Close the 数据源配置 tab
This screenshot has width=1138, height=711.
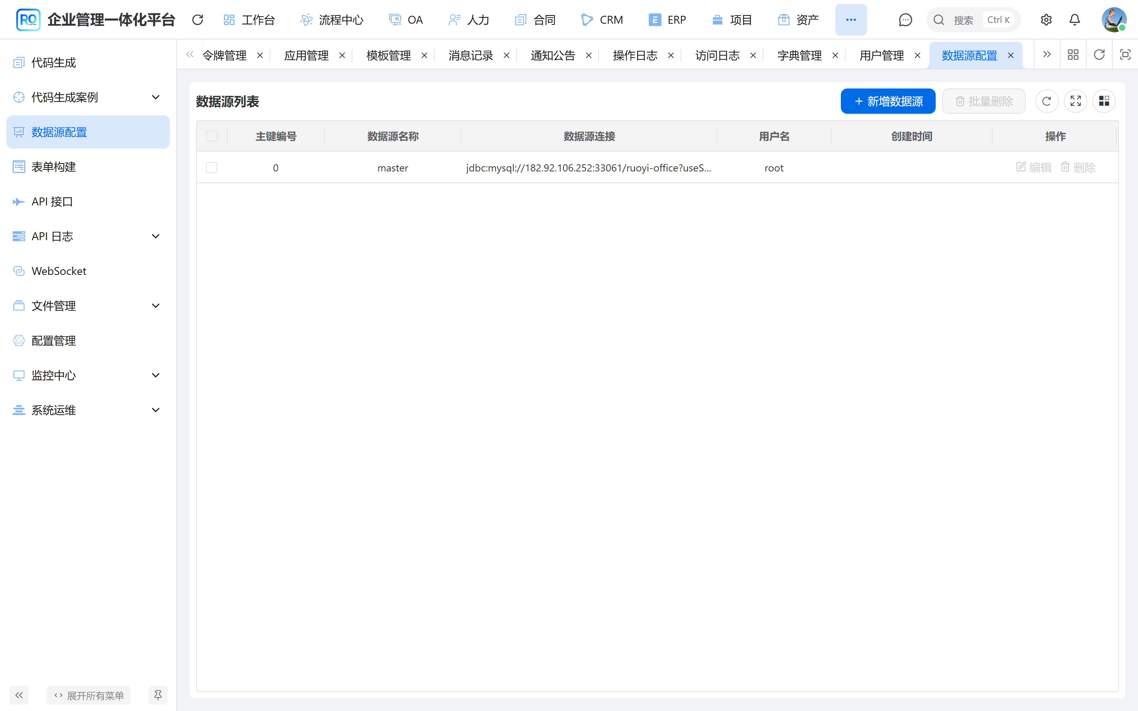(1010, 55)
